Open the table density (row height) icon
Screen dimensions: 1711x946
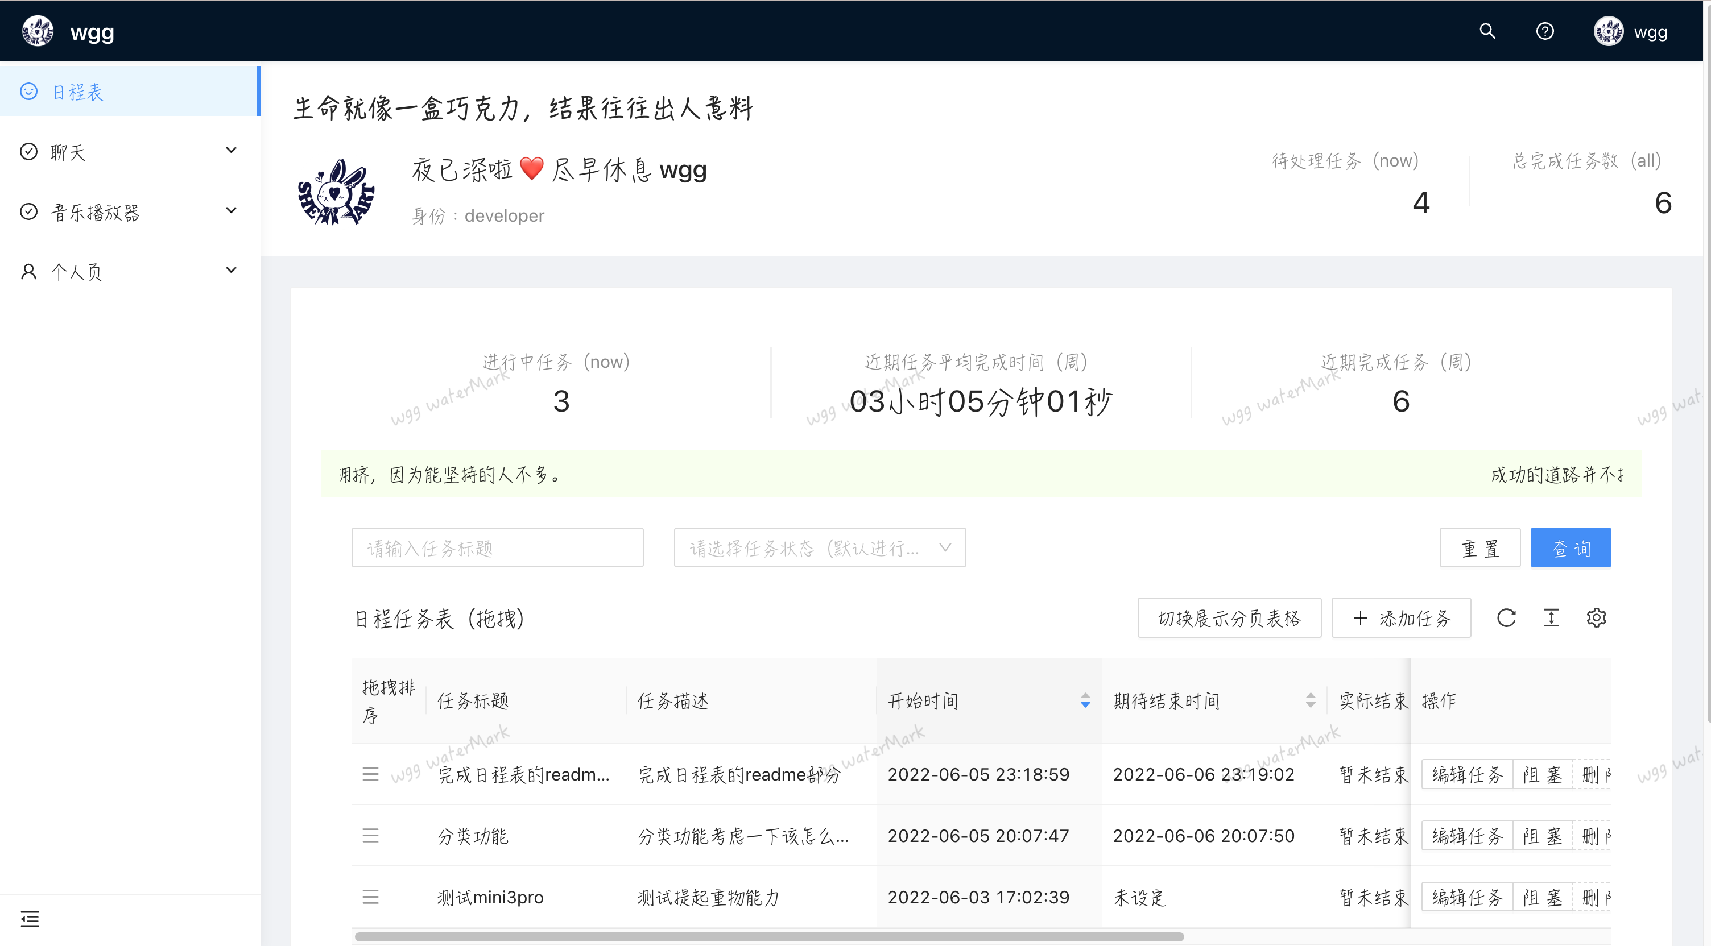[1551, 618]
